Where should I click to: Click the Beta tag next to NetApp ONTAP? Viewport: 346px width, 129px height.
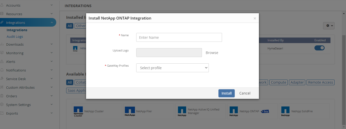[x=265, y=111]
